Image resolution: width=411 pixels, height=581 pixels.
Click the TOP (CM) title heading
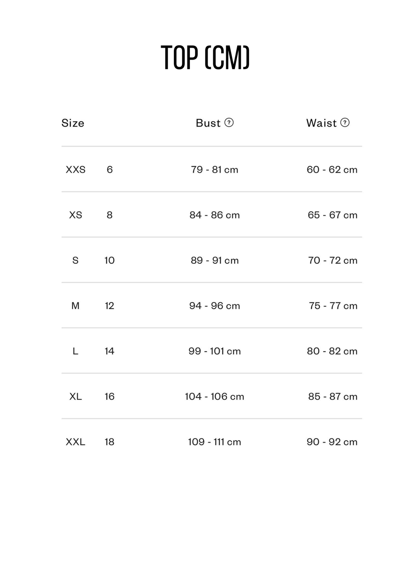205,58
